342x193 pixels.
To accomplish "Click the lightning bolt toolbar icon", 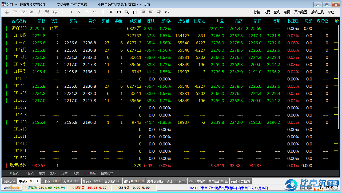I will tap(39, 12).
